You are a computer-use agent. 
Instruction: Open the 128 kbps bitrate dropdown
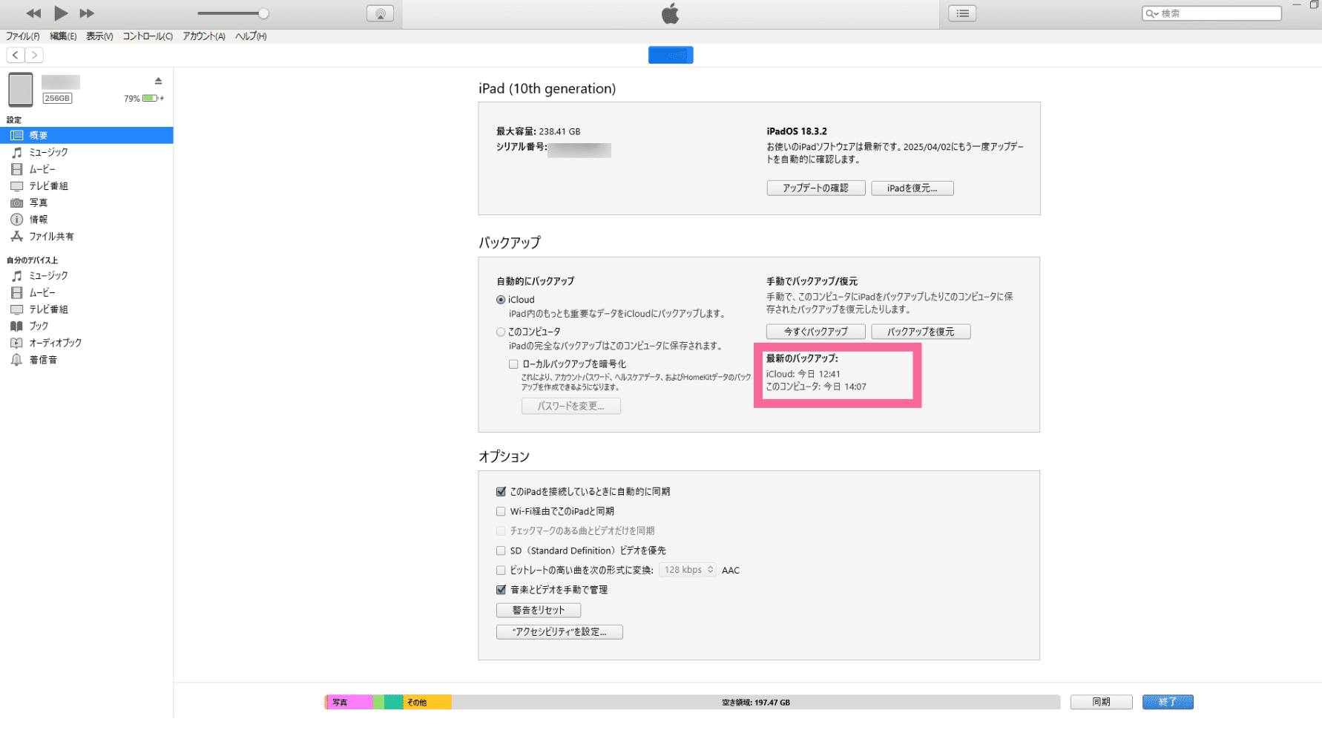(x=688, y=570)
